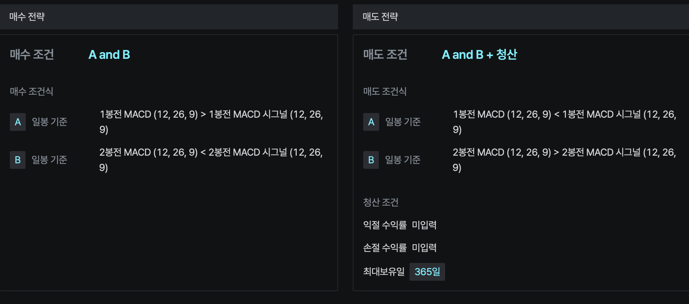The height and width of the screenshot is (304, 689).
Task: Click the buy 'A and B' condition formula
Action: coord(109,55)
